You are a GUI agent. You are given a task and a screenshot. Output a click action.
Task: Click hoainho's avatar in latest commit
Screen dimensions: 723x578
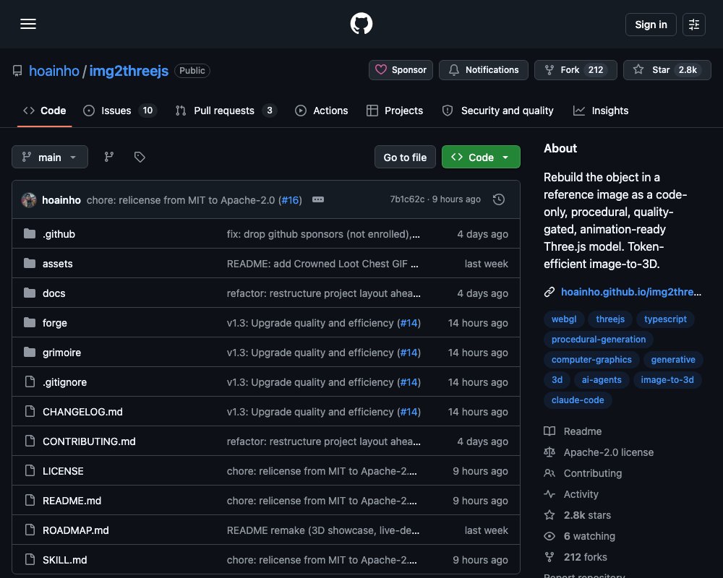[x=29, y=200]
